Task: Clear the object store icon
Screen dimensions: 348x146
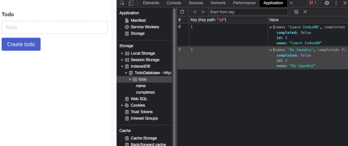Action: coord(296,12)
